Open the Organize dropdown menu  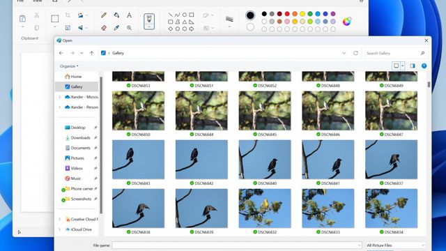click(69, 66)
